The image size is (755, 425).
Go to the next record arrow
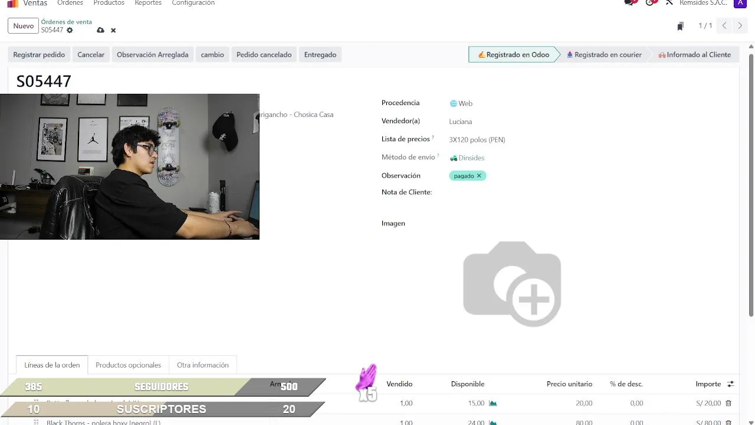(740, 26)
